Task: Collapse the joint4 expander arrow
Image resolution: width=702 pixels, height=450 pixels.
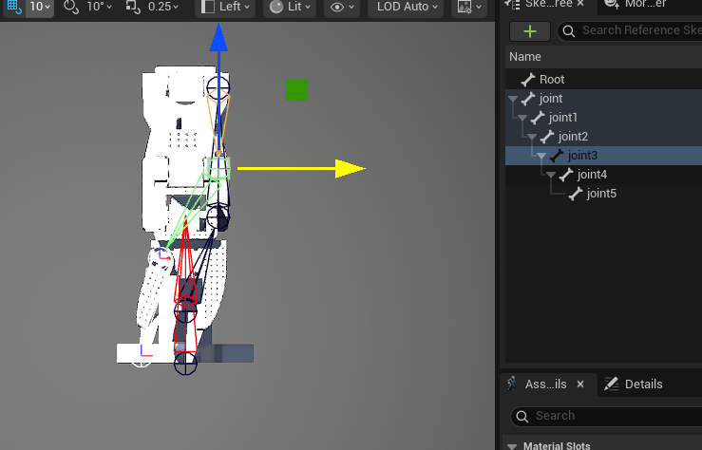Action: pyautogui.click(x=551, y=175)
